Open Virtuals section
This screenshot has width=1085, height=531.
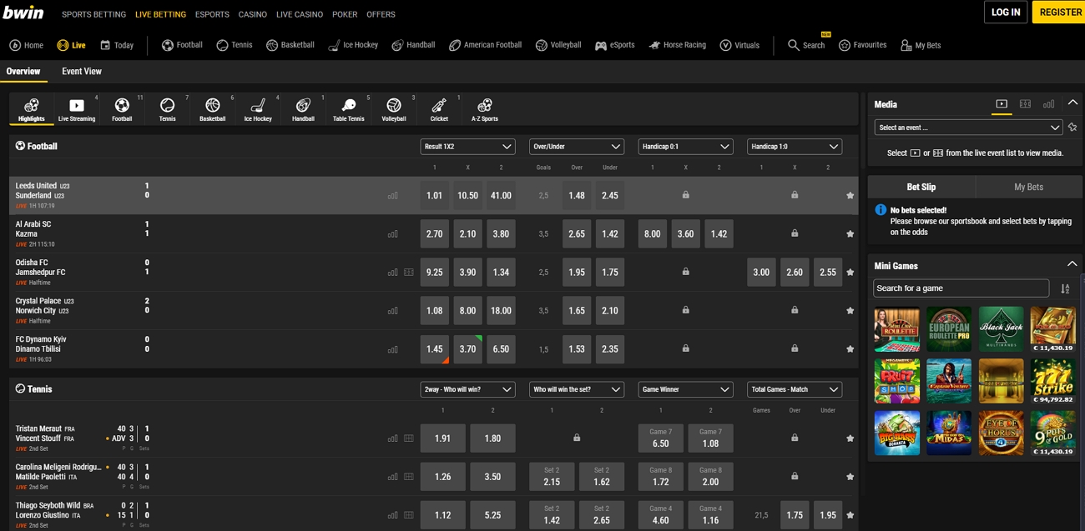(739, 45)
